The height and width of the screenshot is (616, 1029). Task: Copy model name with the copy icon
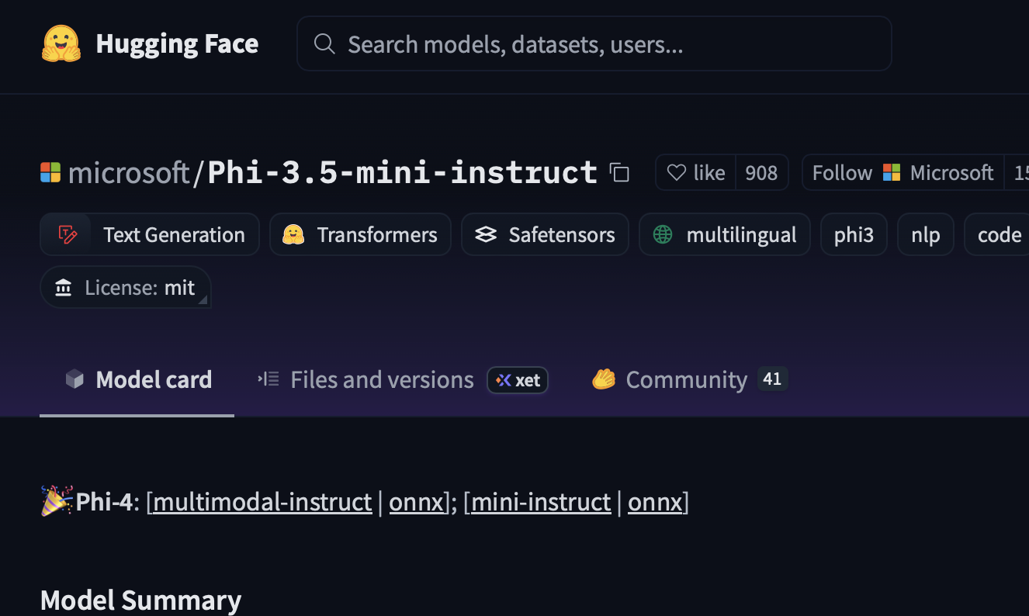tap(619, 172)
